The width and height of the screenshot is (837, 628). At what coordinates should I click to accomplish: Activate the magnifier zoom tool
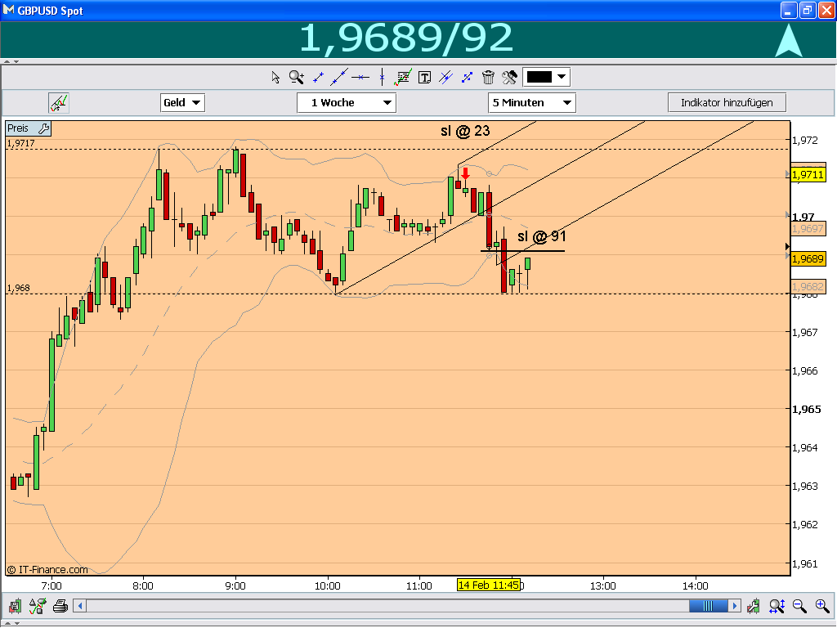coord(296,78)
